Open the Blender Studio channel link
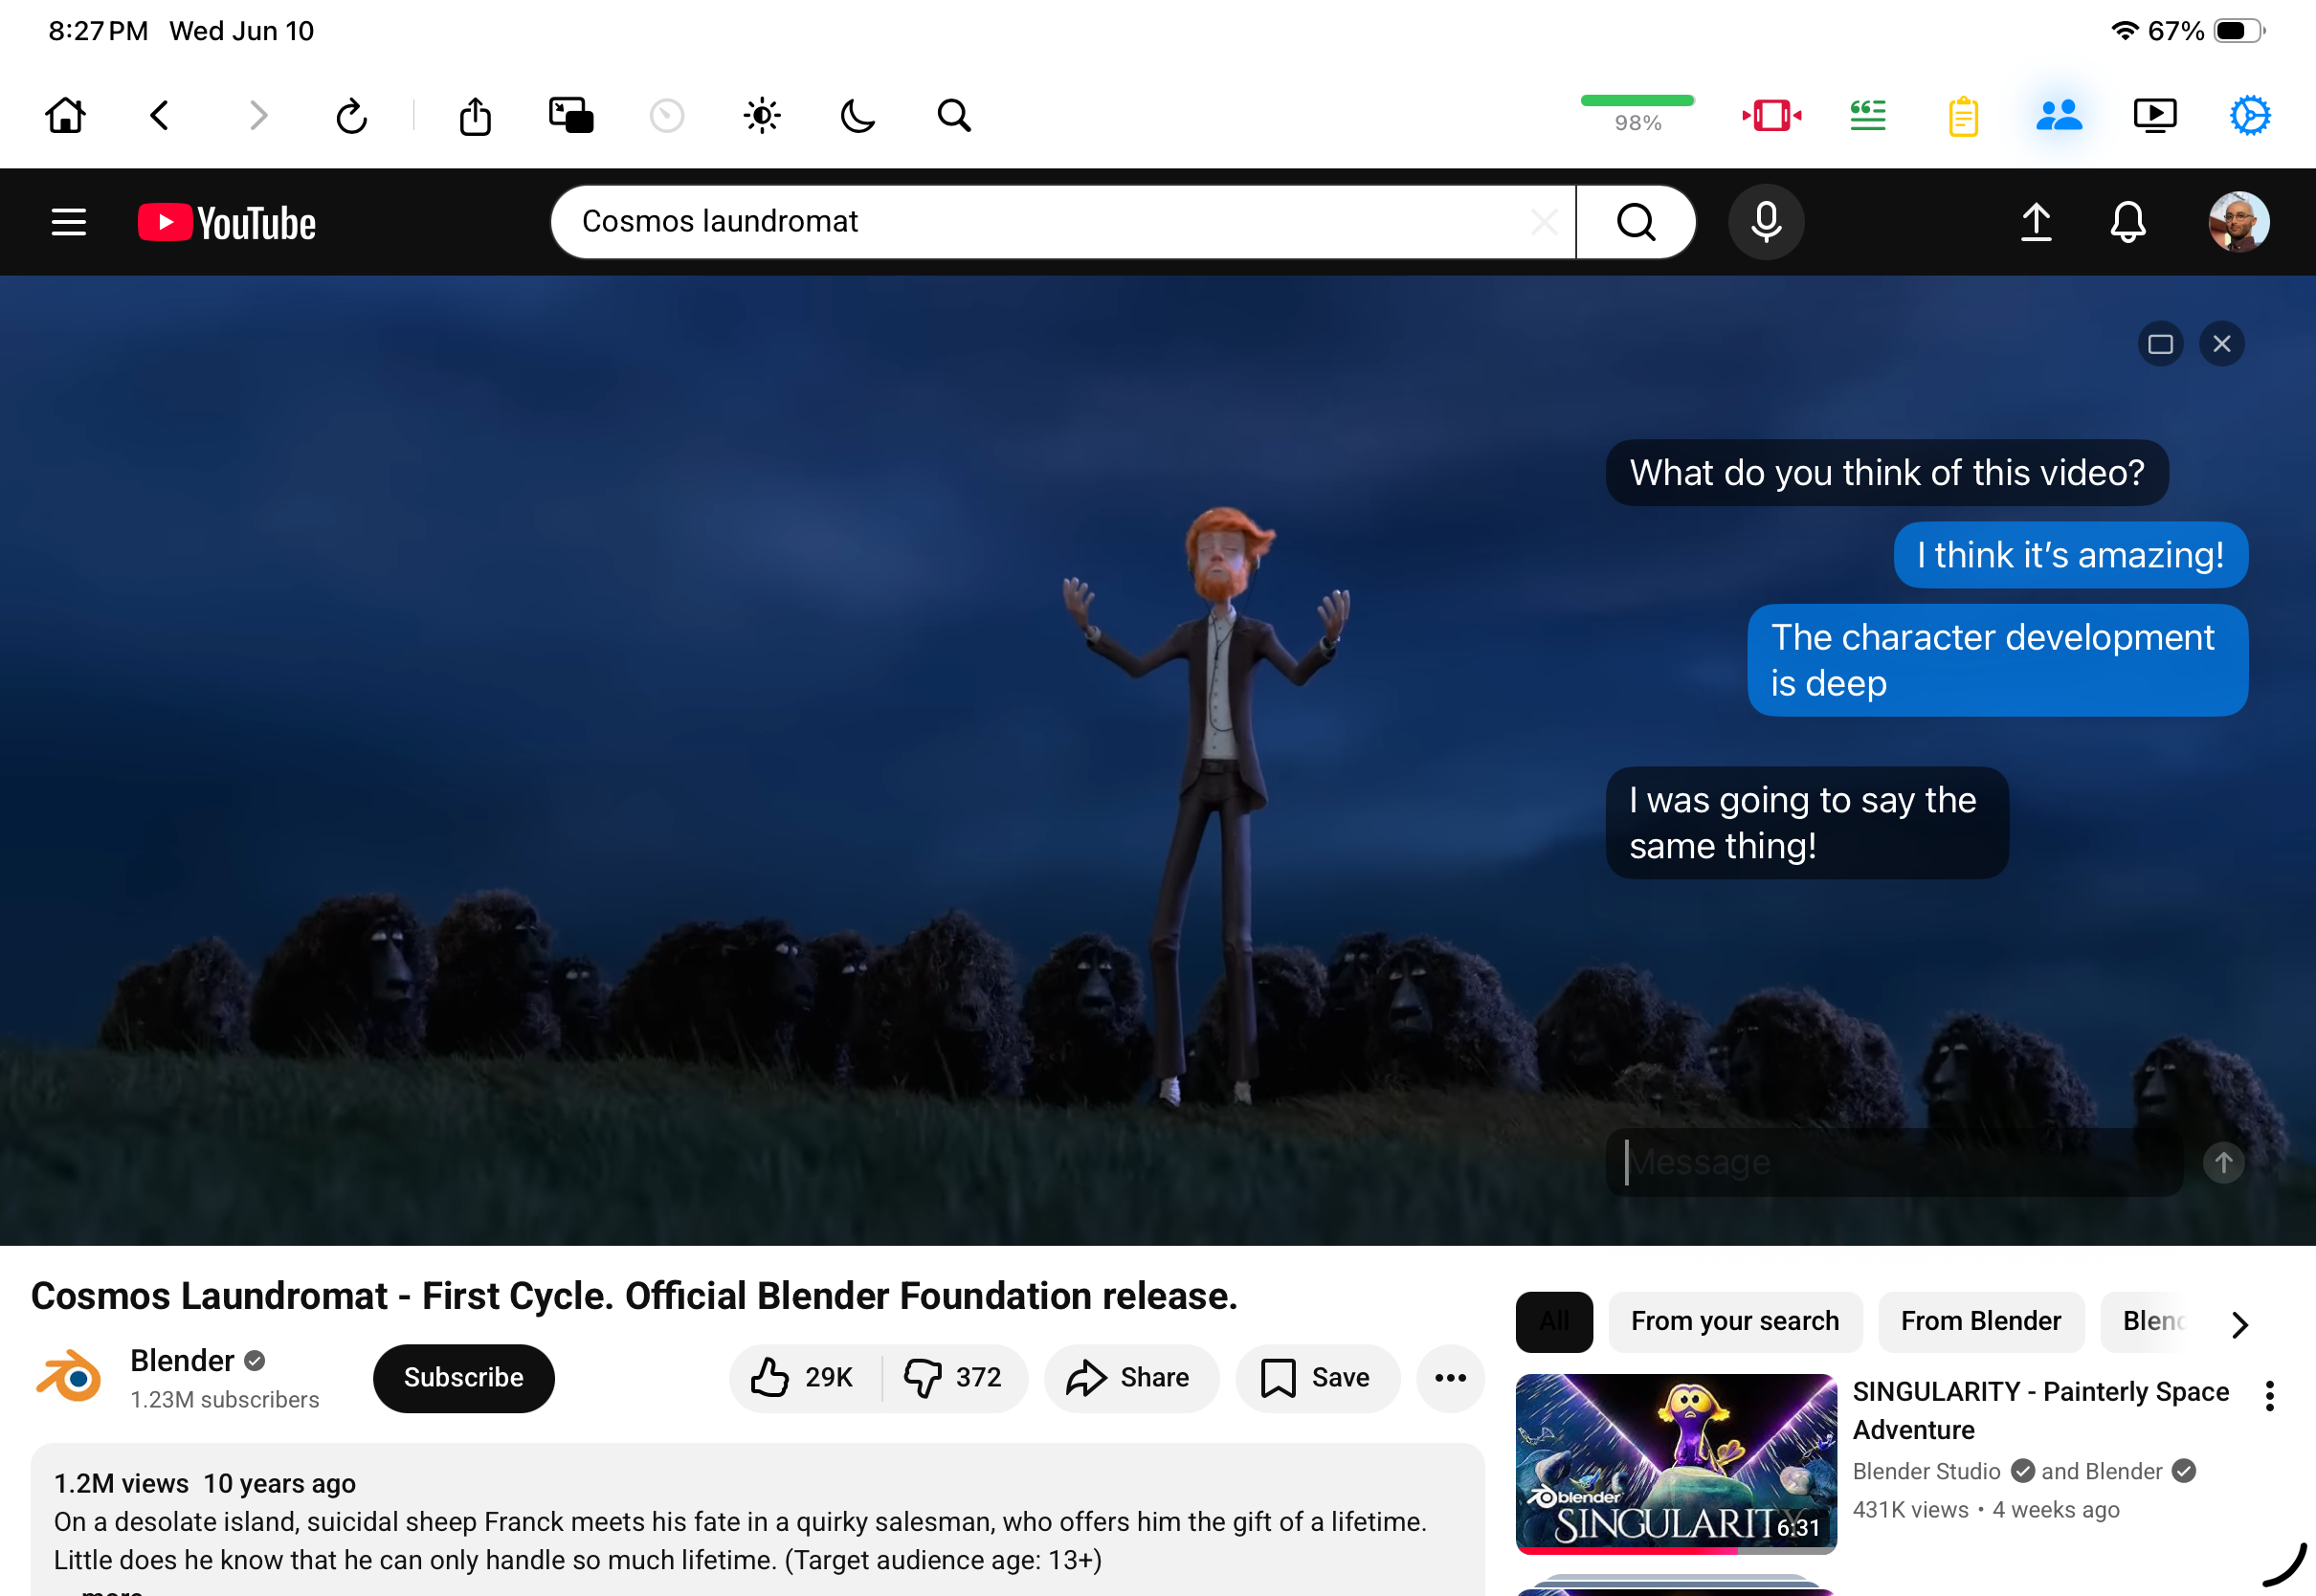 coord(1926,1471)
